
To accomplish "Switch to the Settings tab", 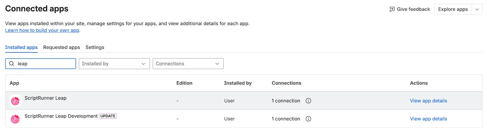I will [x=95, y=47].
